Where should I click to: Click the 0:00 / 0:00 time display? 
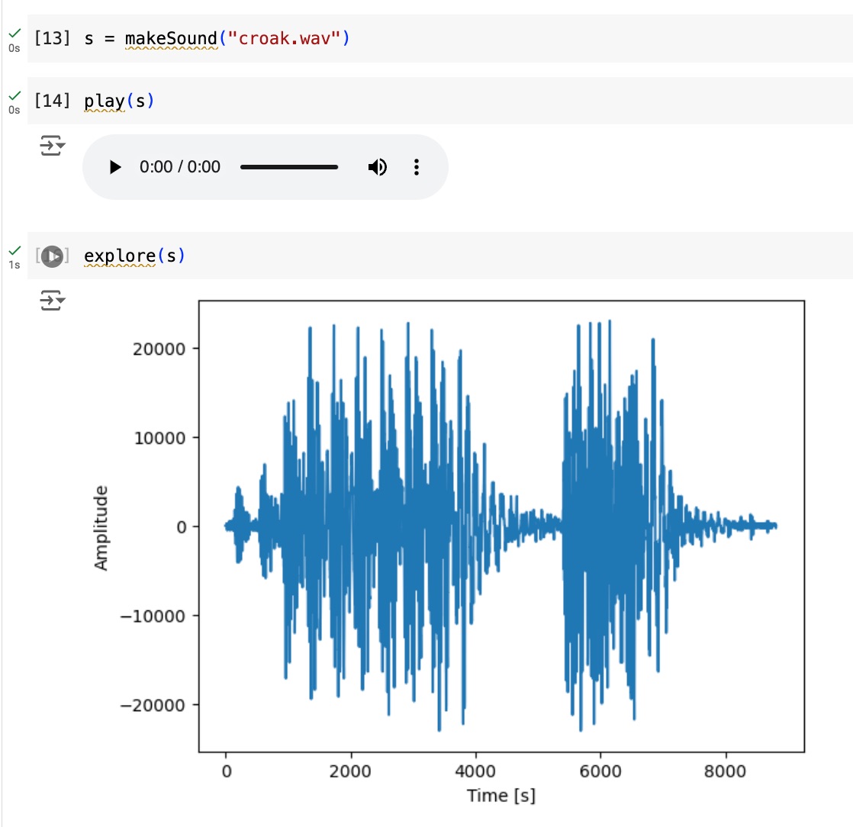[180, 167]
